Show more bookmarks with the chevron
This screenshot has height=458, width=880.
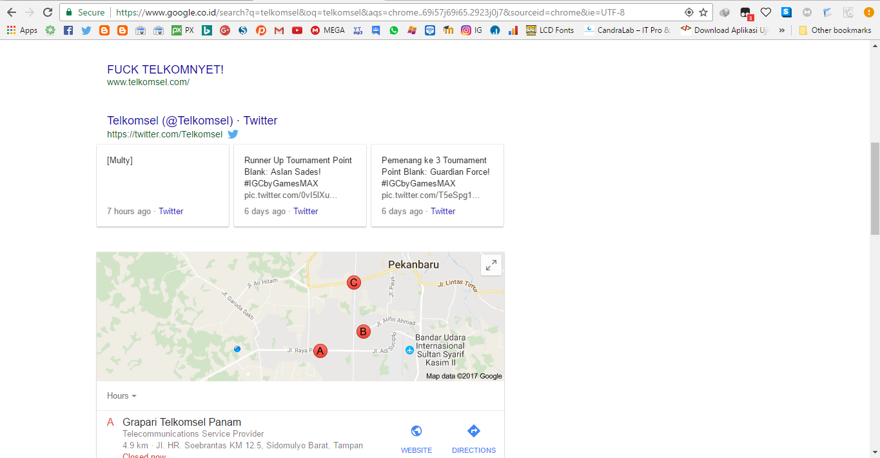[782, 30]
